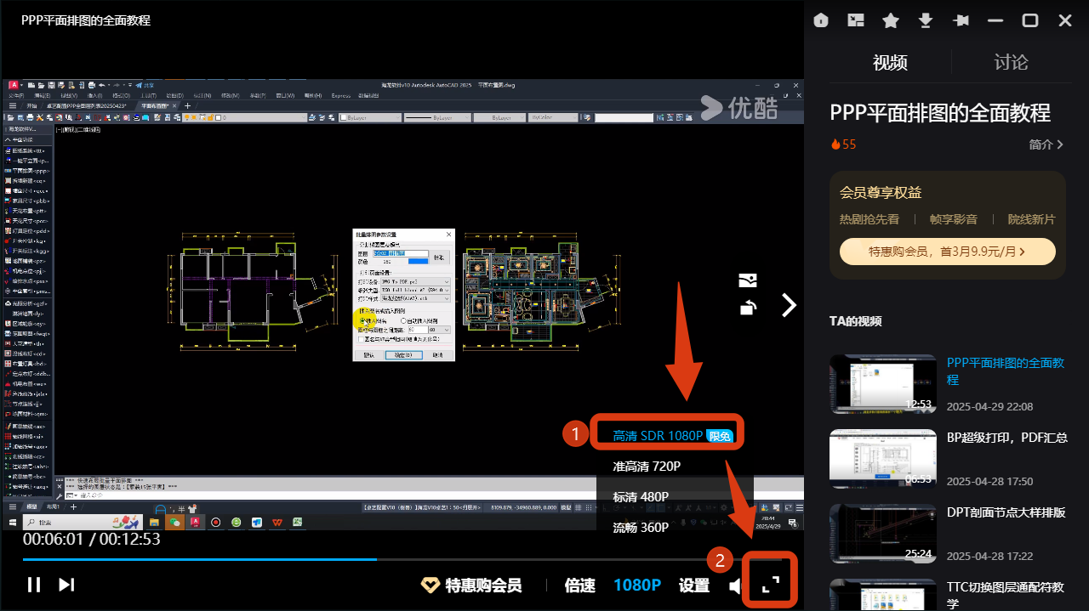Open the BP超级打印，PDF汇总 video link

pos(1007,438)
